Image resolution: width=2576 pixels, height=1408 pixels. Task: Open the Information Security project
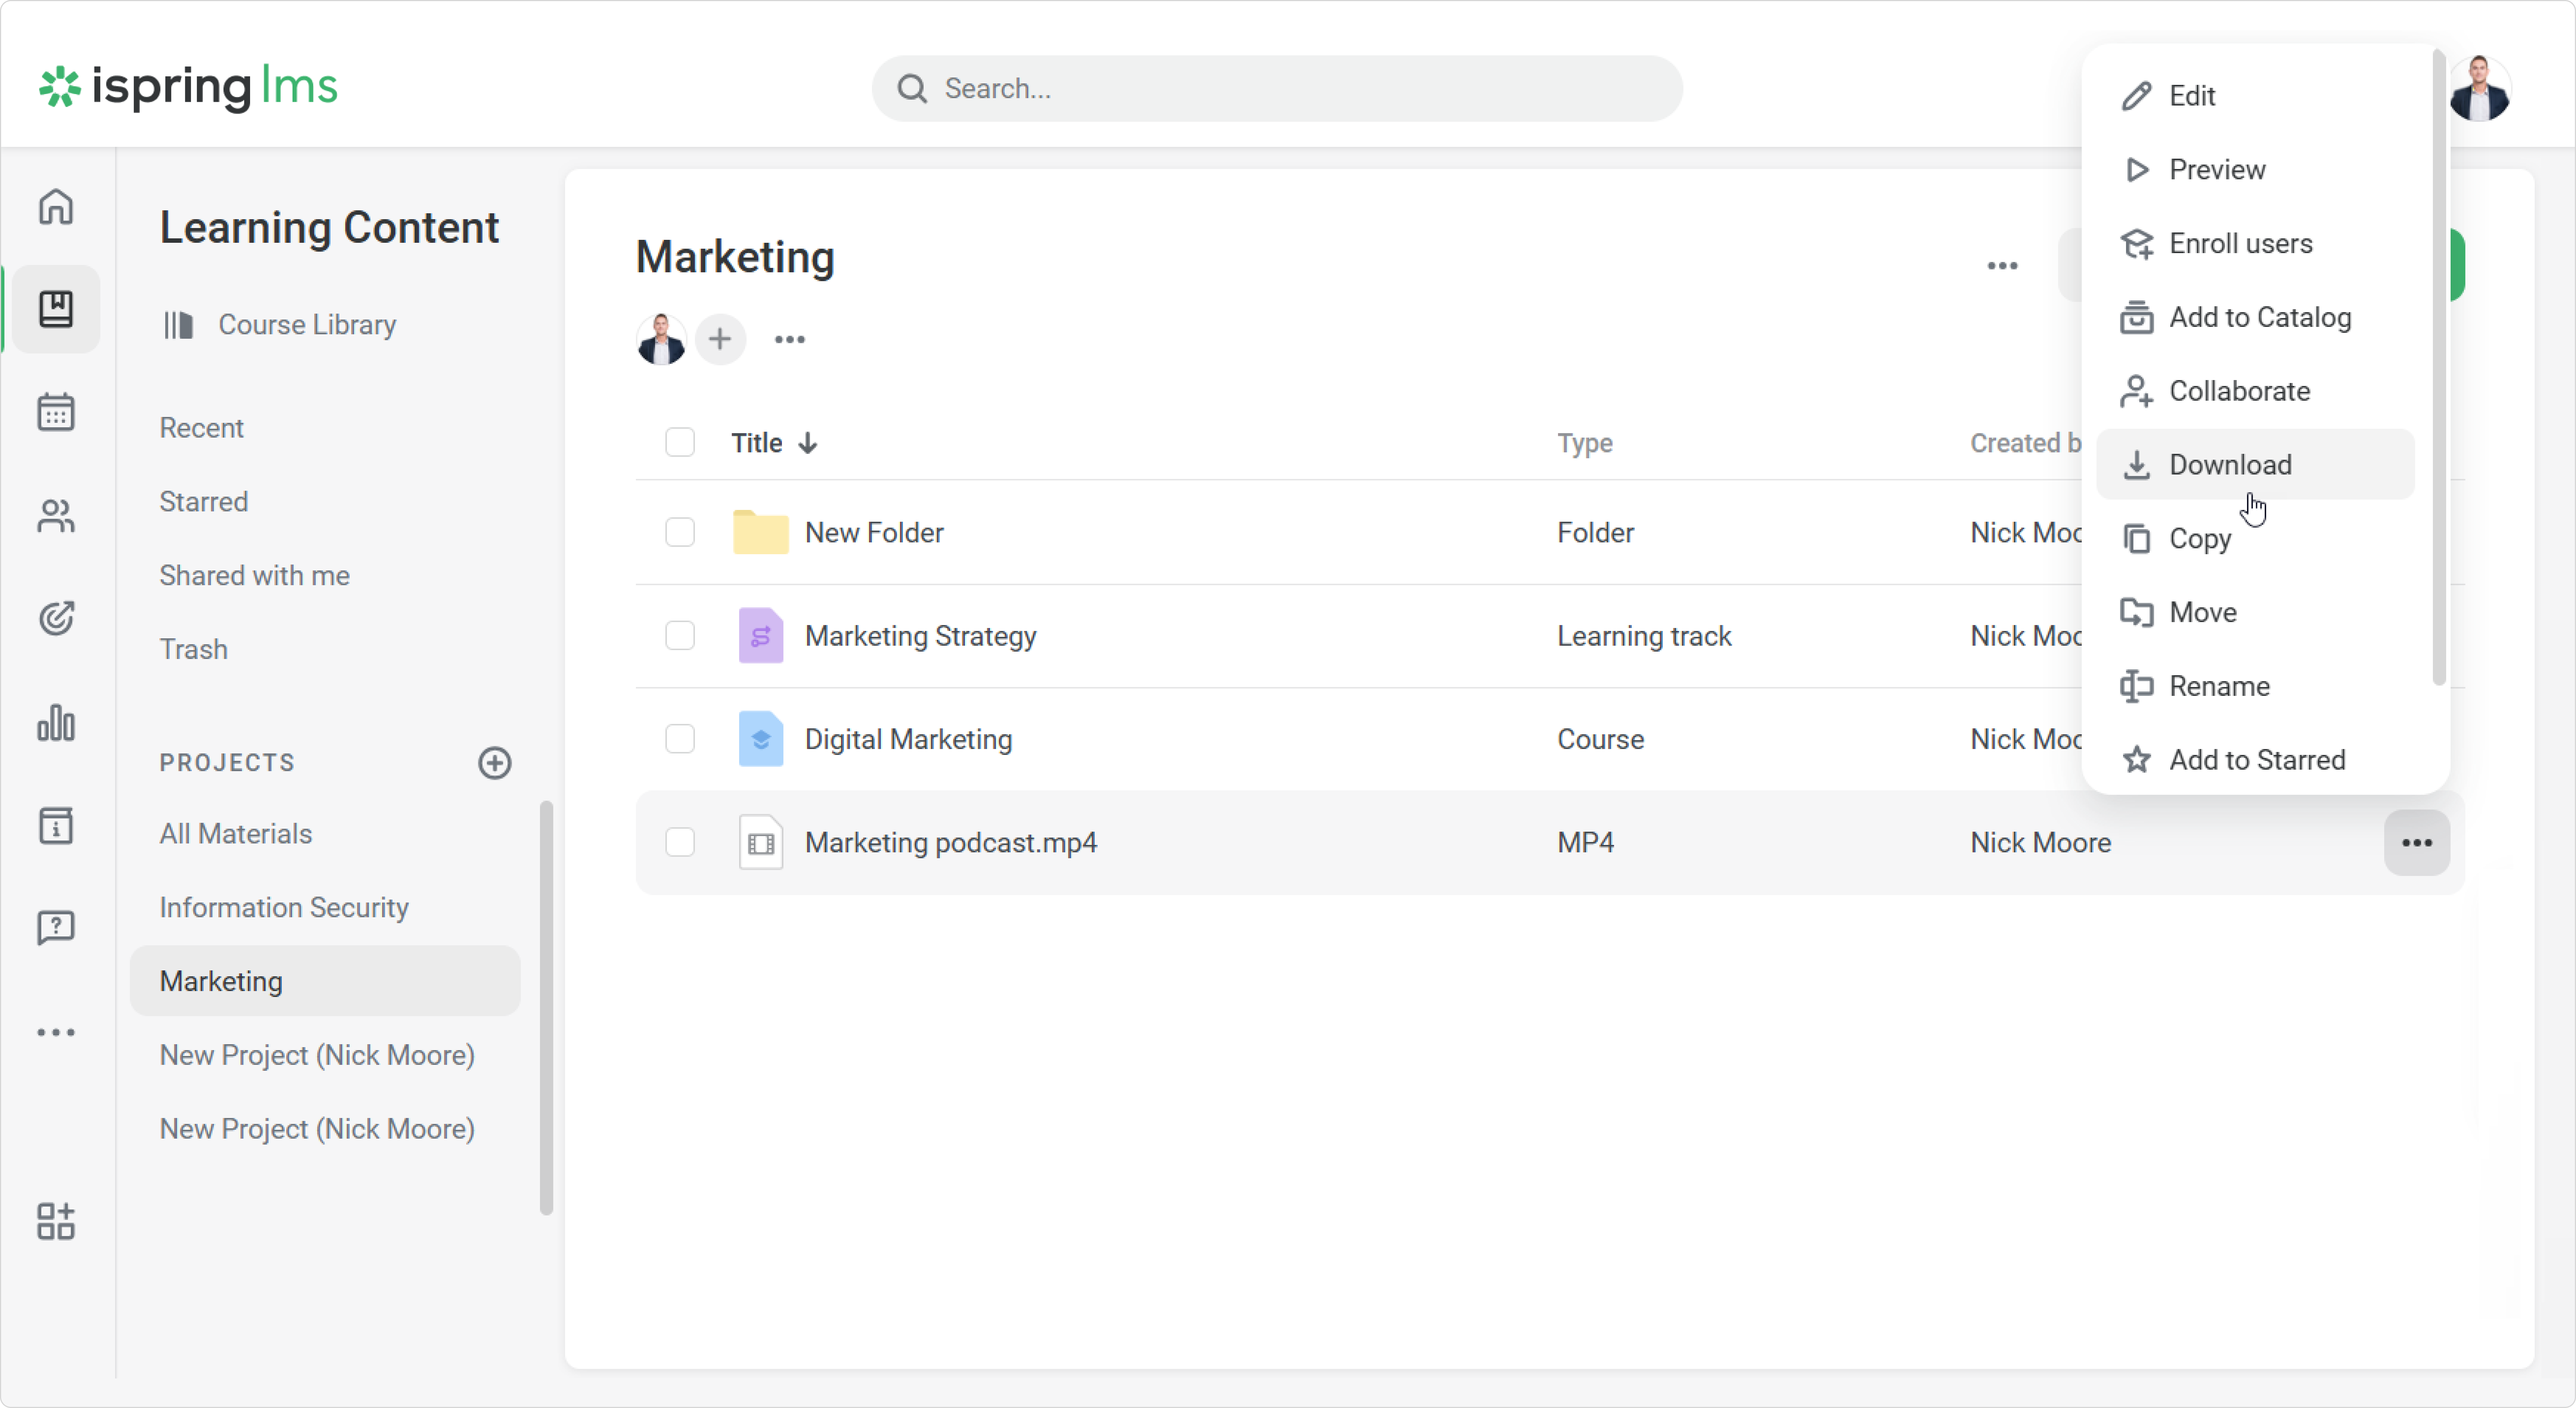[x=284, y=907]
